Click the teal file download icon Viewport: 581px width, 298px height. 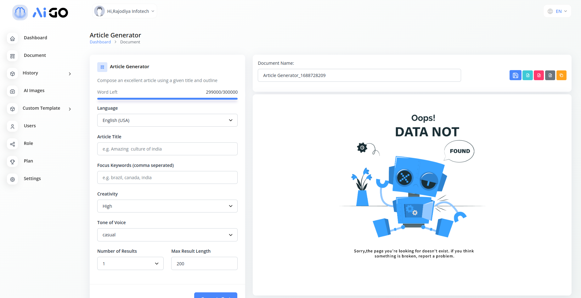[527, 75]
